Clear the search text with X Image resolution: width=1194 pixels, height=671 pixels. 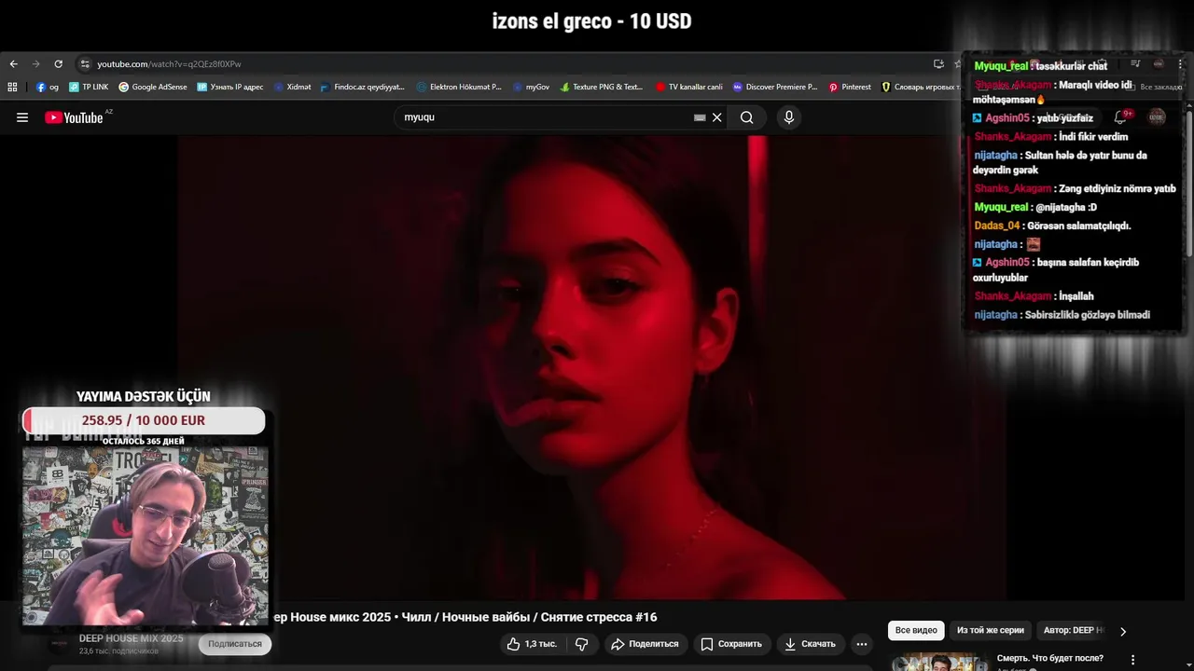717,117
